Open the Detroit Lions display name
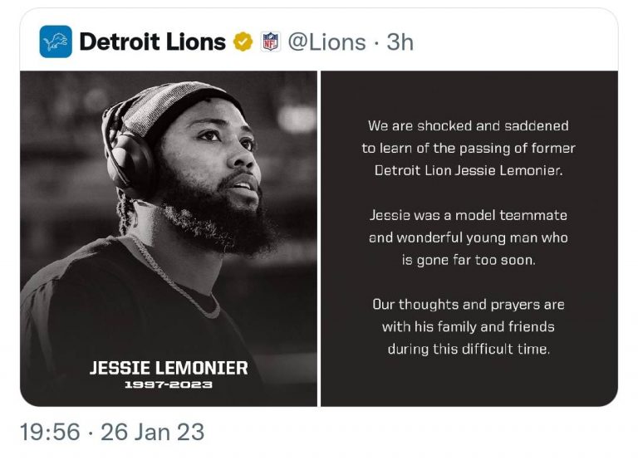 (x=152, y=42)
